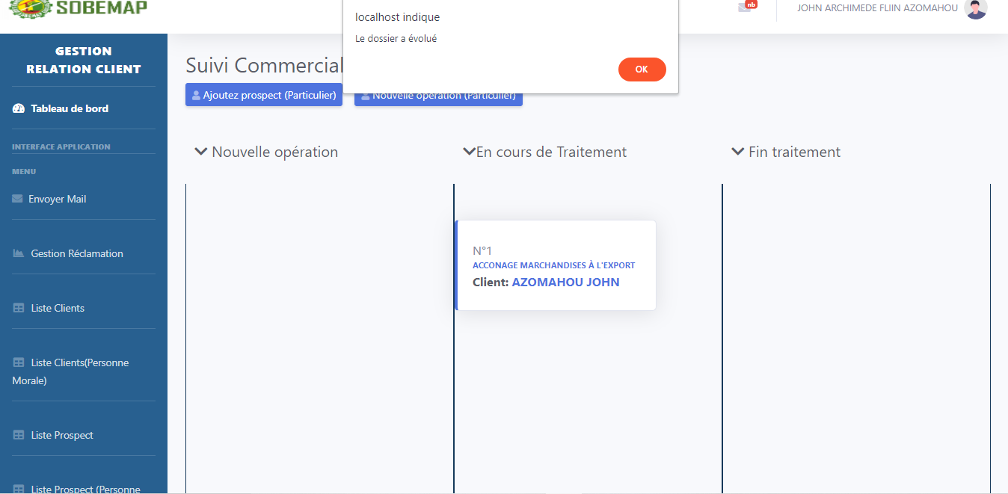Click the user avatar picture
1008x494 pixels.
[x=975, y=9]
